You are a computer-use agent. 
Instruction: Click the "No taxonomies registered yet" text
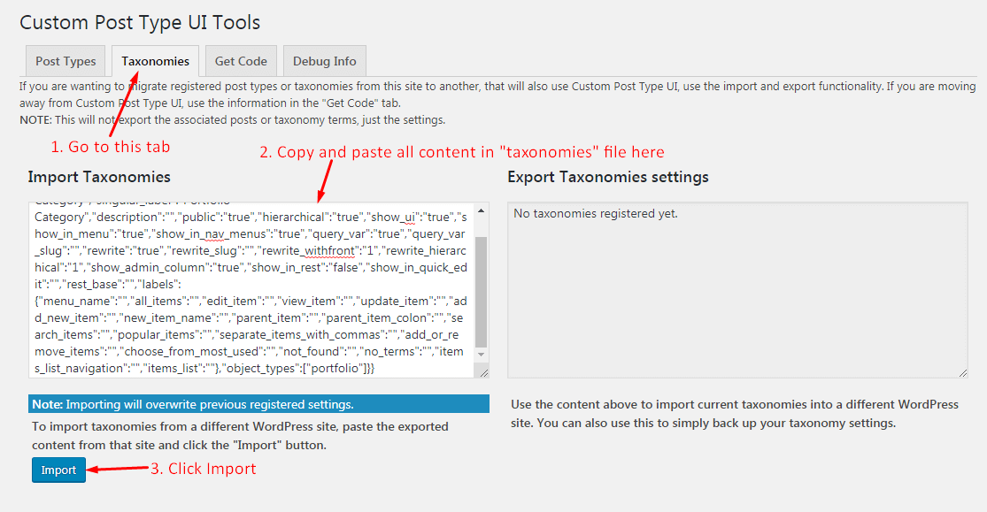click(x=596, y=213)
